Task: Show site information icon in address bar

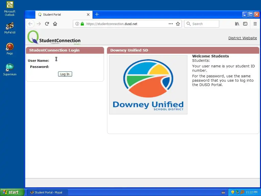Action: pos(77,24)
